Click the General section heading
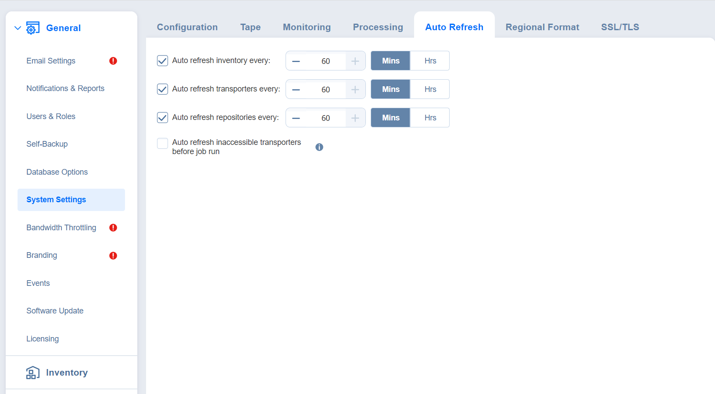Screen dimensions: 715x394 (63, 28)
